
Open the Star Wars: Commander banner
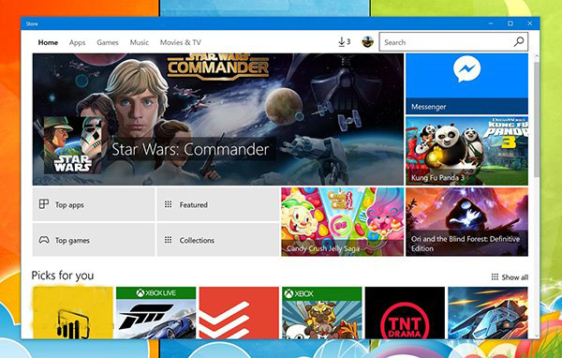(x=218, y=119)
